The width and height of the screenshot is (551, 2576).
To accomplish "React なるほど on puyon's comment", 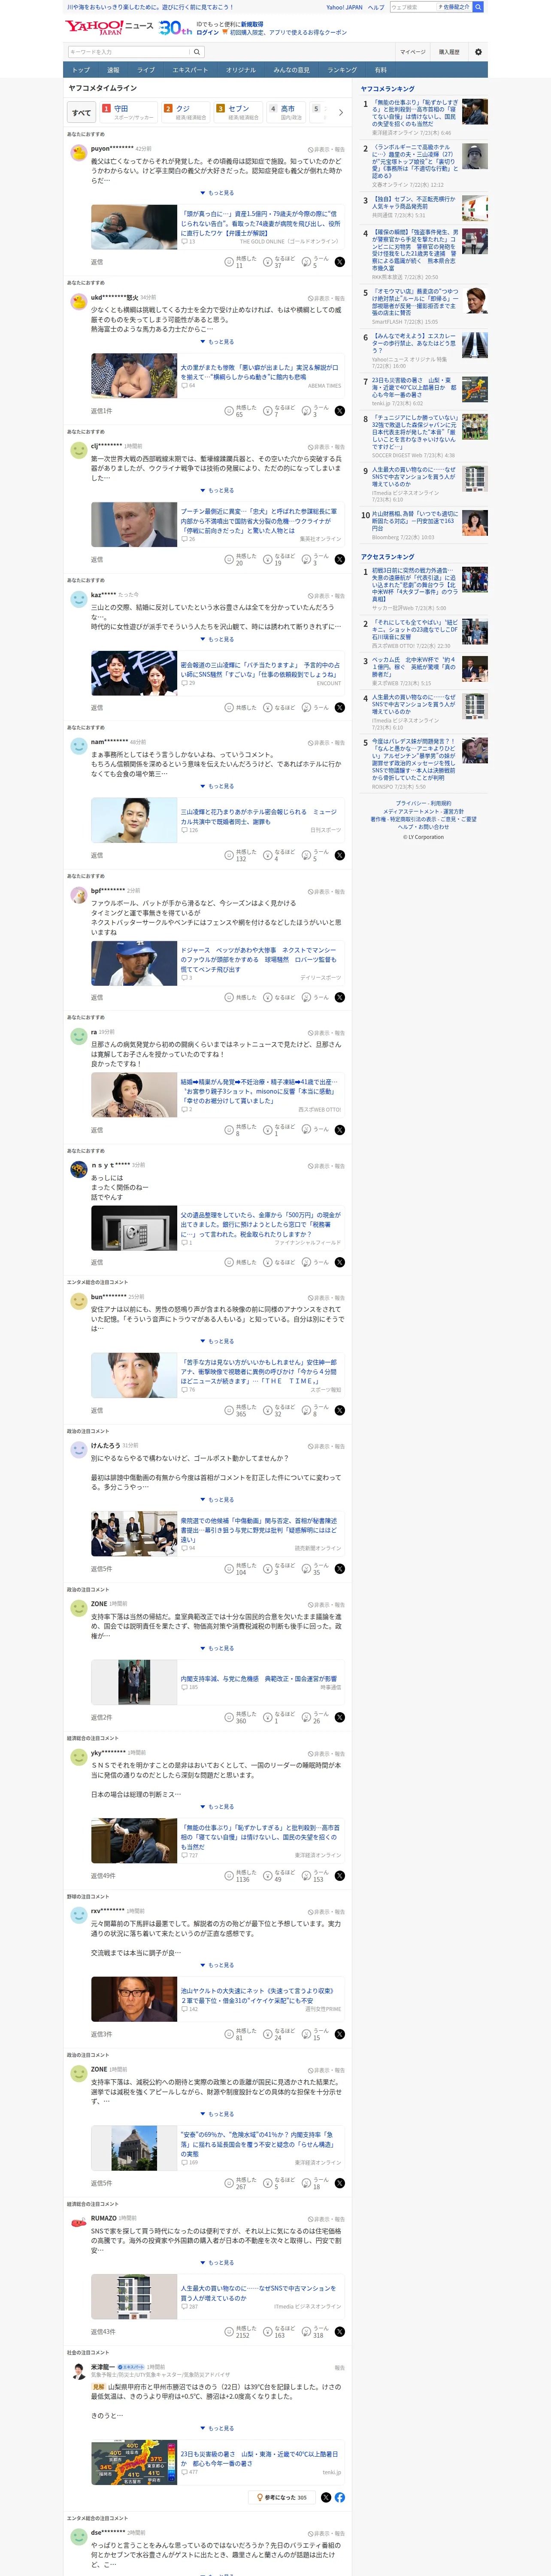I will pos(279,262).
